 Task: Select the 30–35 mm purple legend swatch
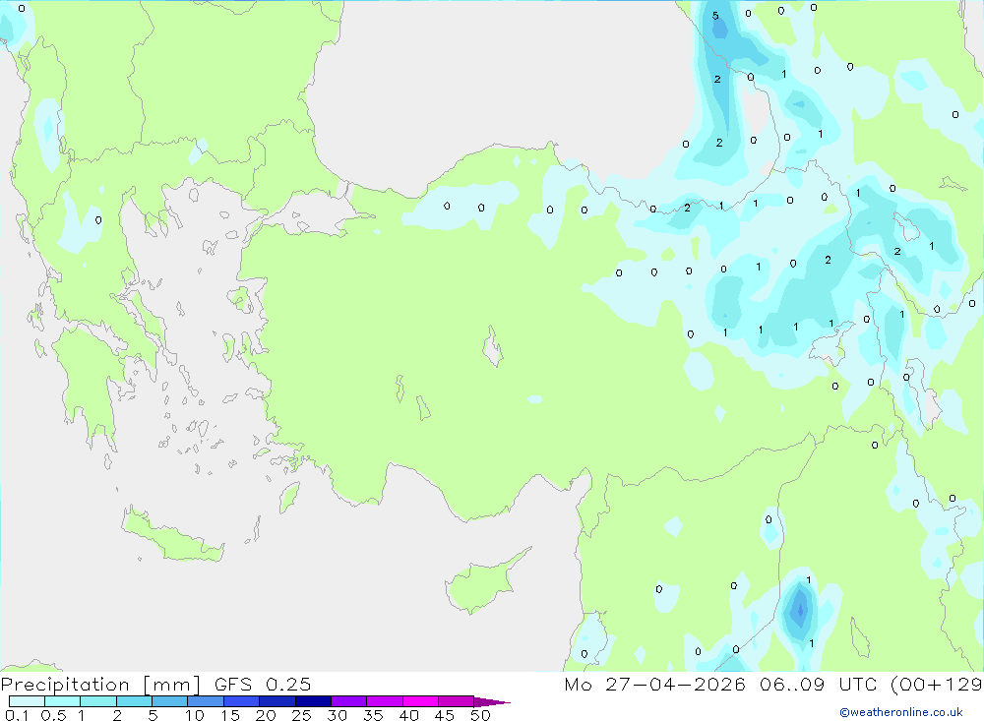(x=348, y=701)
